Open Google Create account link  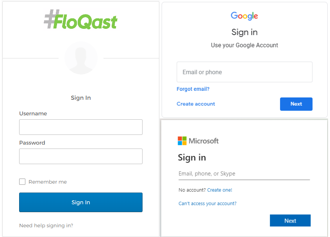coord(196,104)
